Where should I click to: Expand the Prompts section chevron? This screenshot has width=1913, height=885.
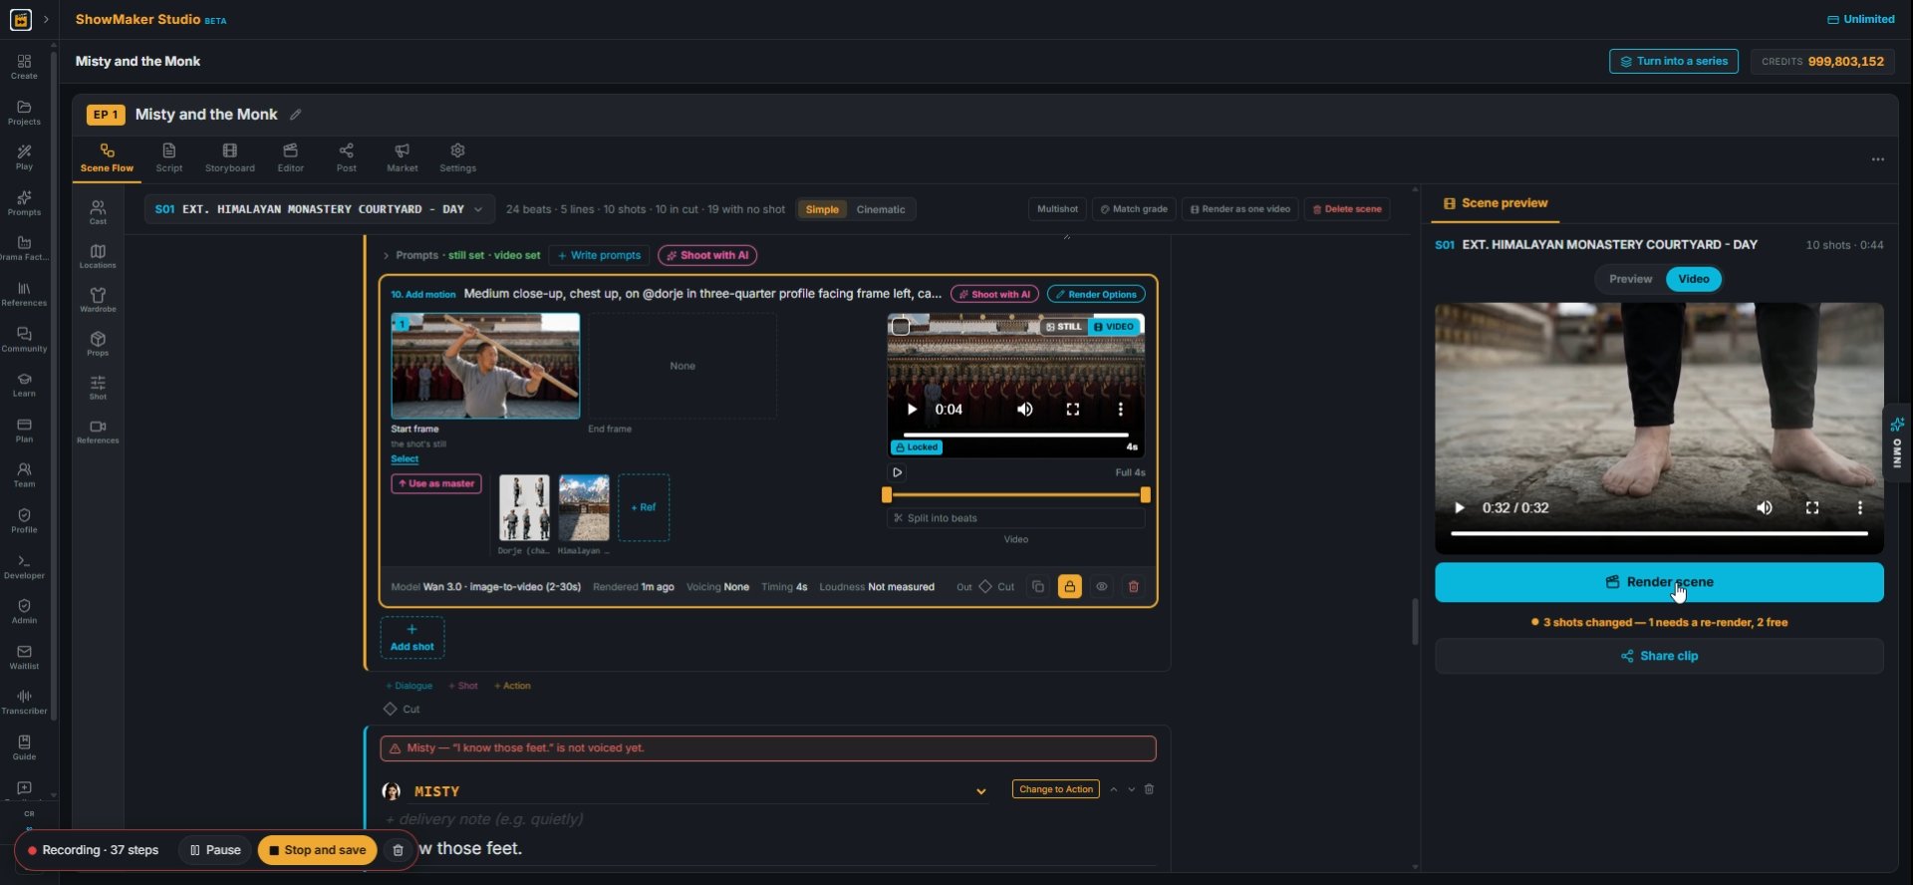[387, 256]
